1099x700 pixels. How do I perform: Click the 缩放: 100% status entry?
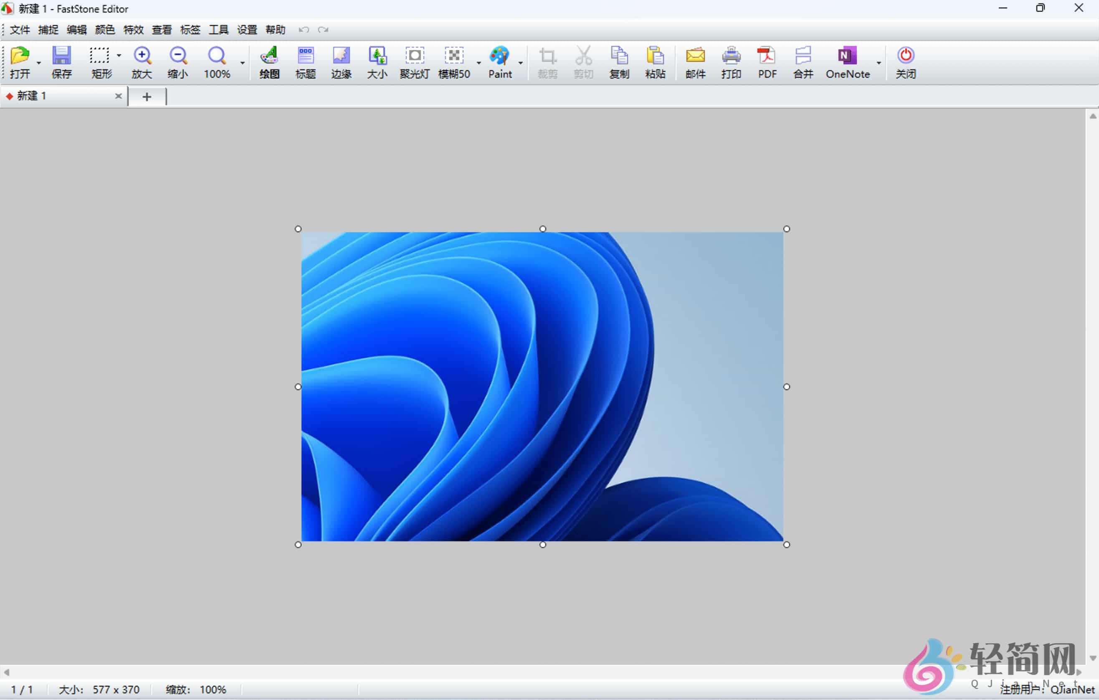point(196,690)
